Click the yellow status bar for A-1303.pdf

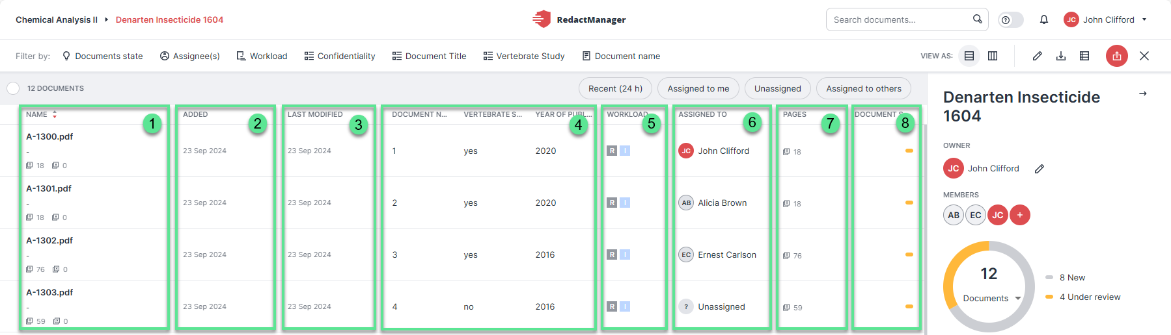[x=909, y=306]
